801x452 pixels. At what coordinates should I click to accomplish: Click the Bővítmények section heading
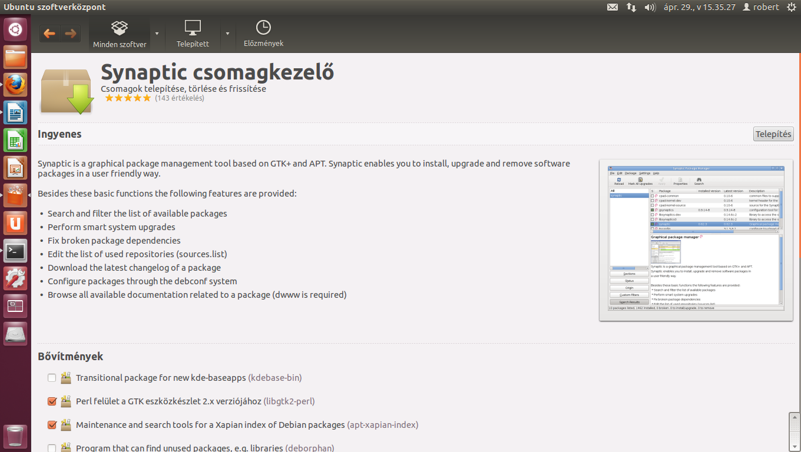pos(71,357)
